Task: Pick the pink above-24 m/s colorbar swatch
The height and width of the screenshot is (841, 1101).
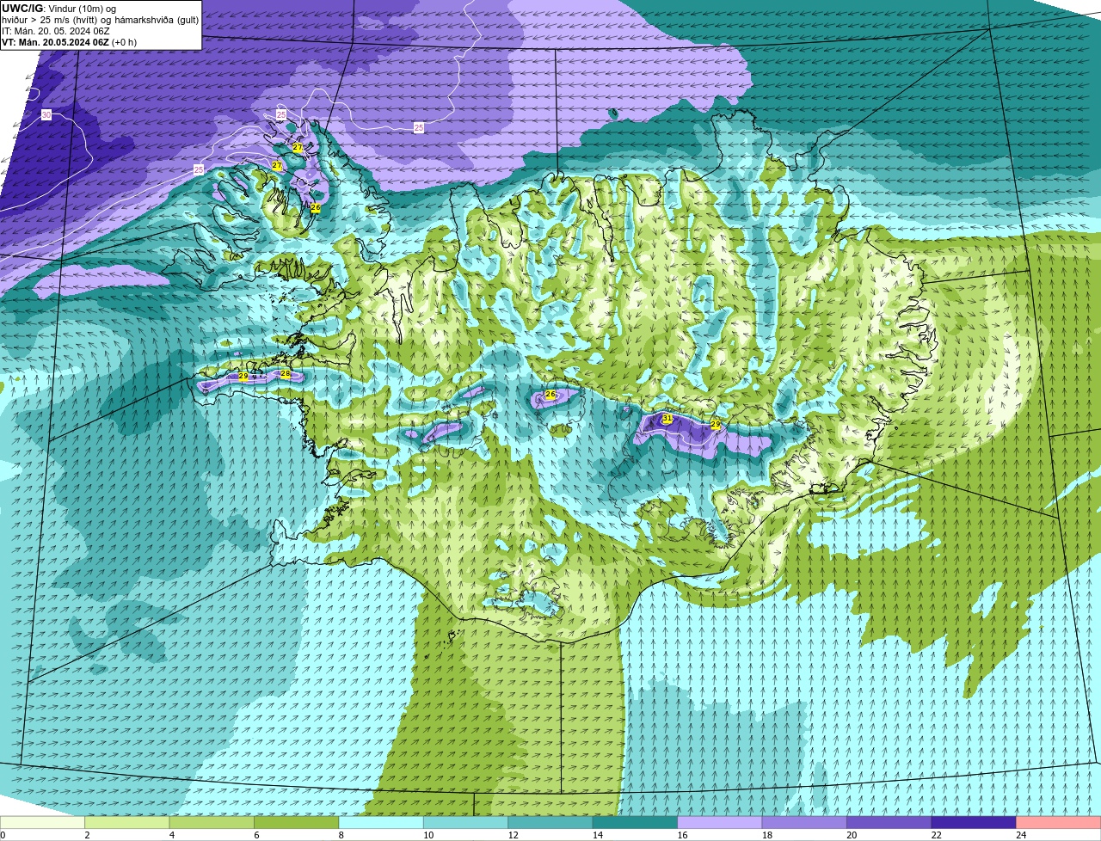Action: click(x=1059, y=823)
